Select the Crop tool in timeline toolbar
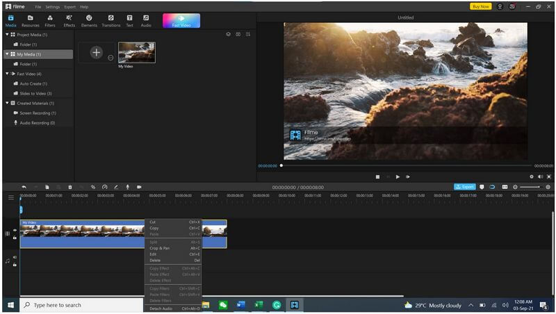556x314 pixels. coord(93,187)
